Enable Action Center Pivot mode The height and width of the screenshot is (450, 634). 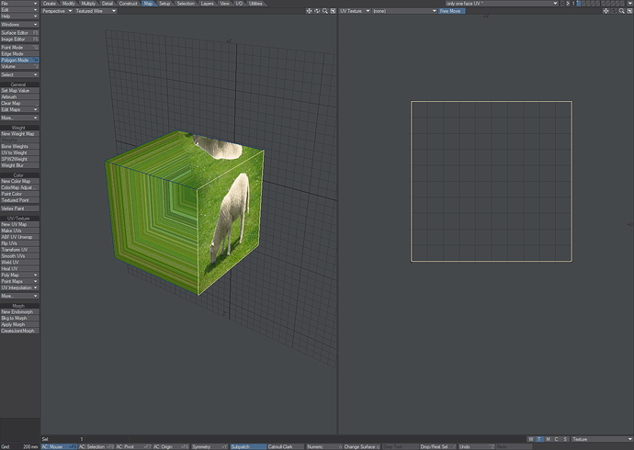[133, 446]
